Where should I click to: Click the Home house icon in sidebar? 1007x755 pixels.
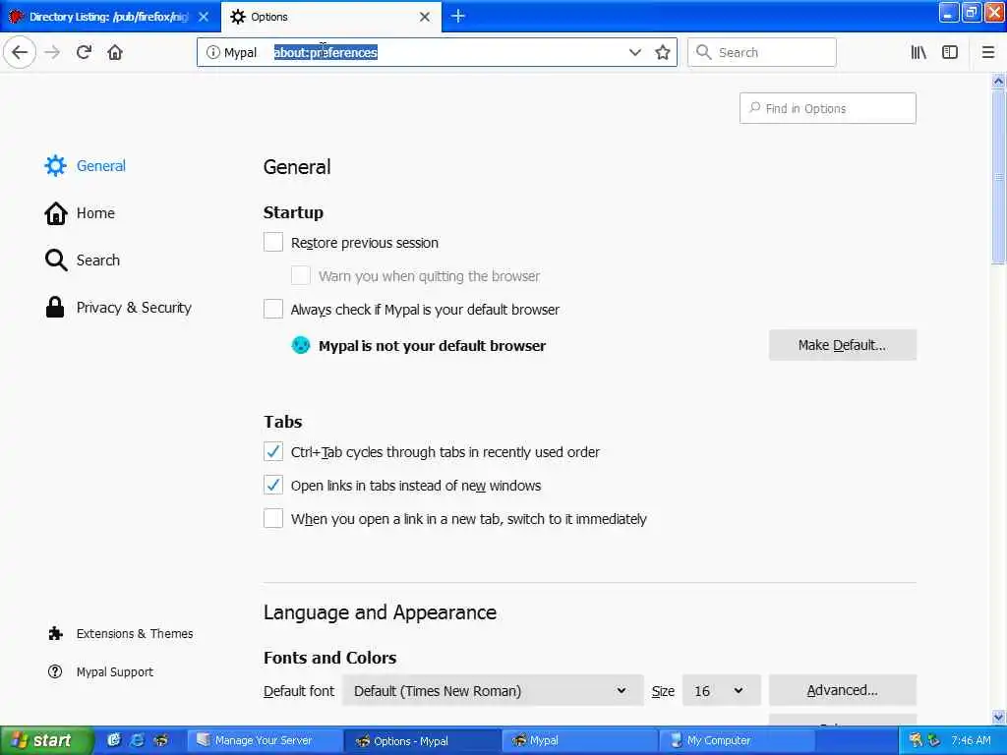point(55,213)
